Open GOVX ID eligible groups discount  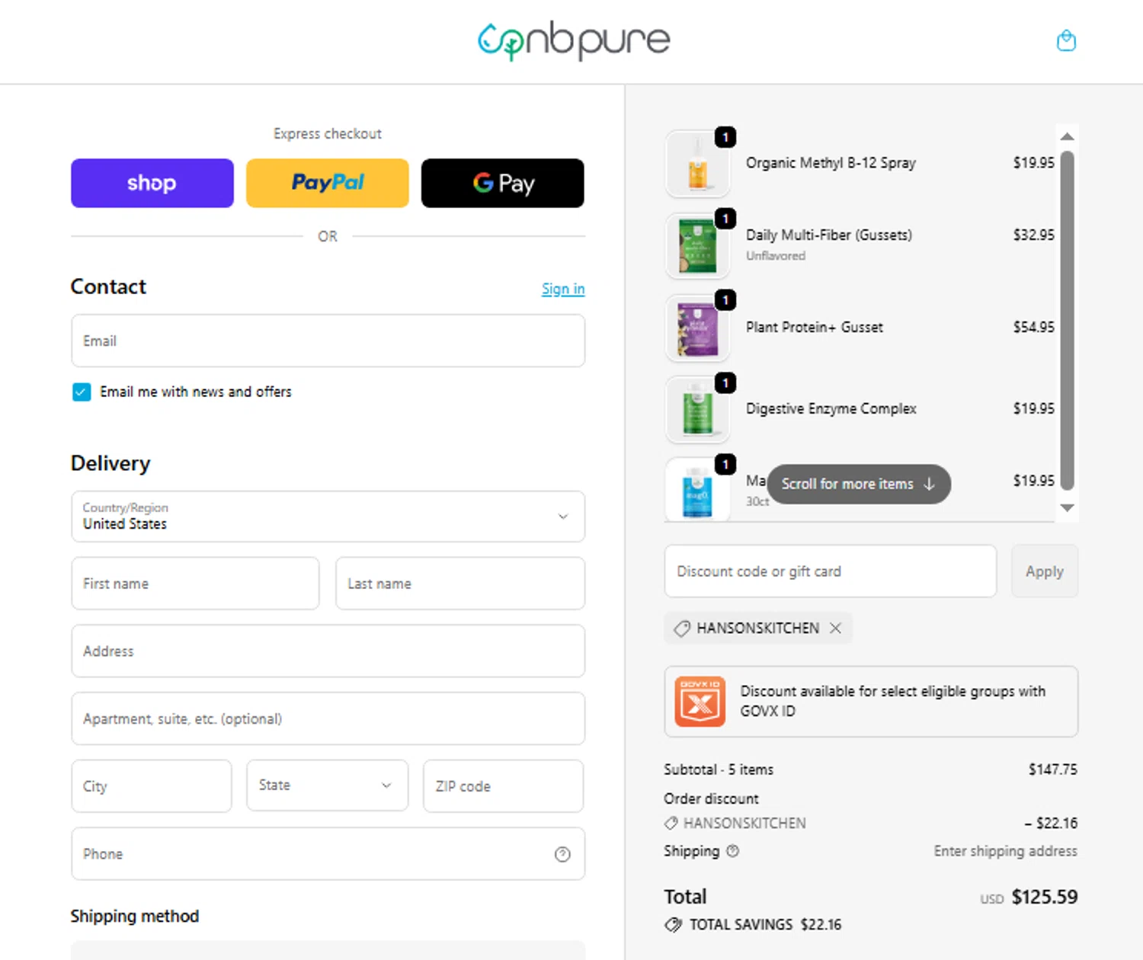871,702
